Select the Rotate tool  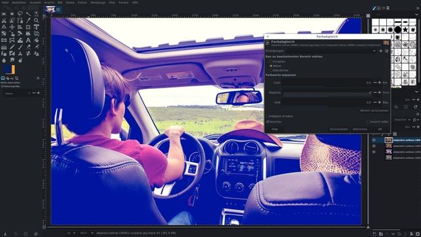pos(4,34)
